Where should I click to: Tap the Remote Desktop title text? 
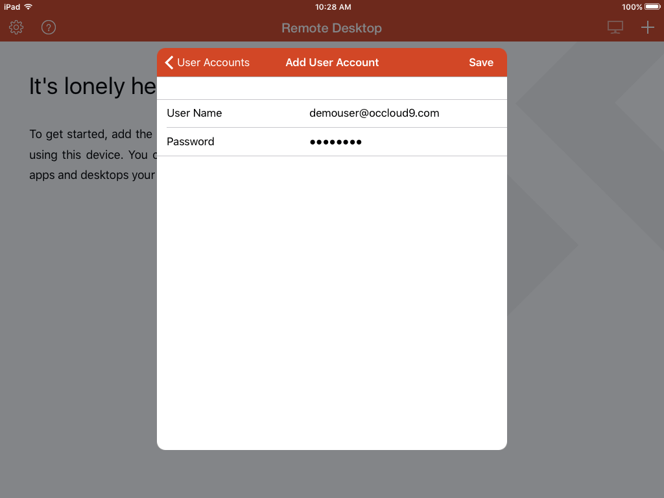click(331, 28)
